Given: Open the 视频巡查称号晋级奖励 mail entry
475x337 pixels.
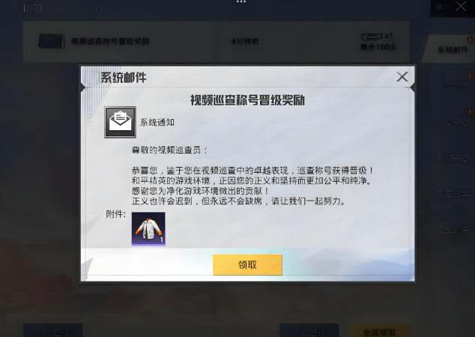Looking at the screenshot, I should tap(217, 41).
